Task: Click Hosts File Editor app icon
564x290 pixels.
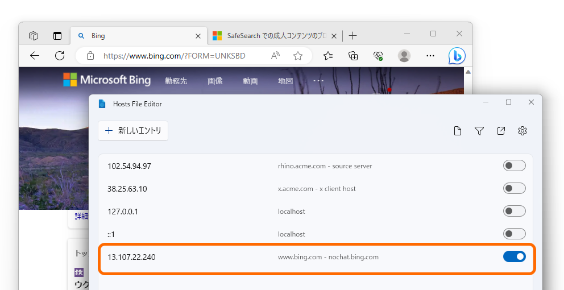Action: (x=102, y=103)
